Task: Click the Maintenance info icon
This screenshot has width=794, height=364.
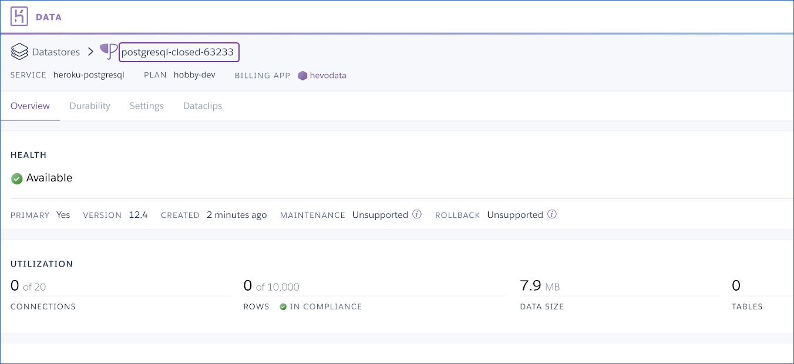Action: pyautogui.click(x=417, y=214)
